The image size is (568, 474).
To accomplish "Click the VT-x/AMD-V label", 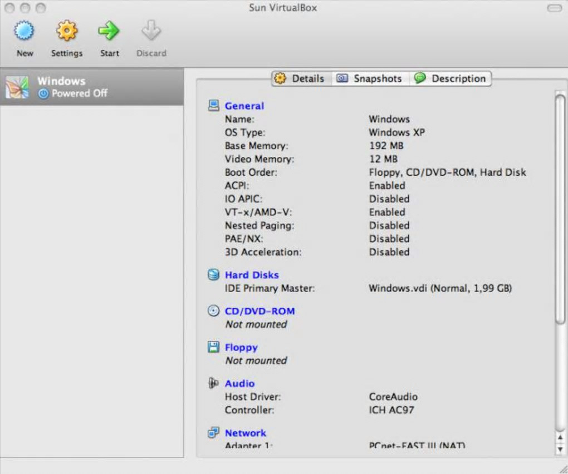I will pyautogui.click(x=258, y=213).
